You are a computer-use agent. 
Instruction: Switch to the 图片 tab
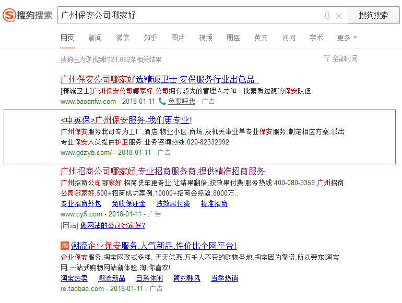tap(178, 38)
